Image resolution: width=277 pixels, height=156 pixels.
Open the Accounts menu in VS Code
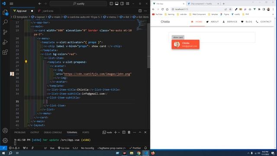5,130
